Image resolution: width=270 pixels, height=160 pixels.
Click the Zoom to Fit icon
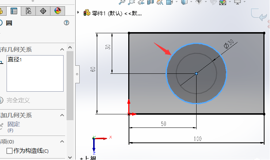click(x=122, y=2)
